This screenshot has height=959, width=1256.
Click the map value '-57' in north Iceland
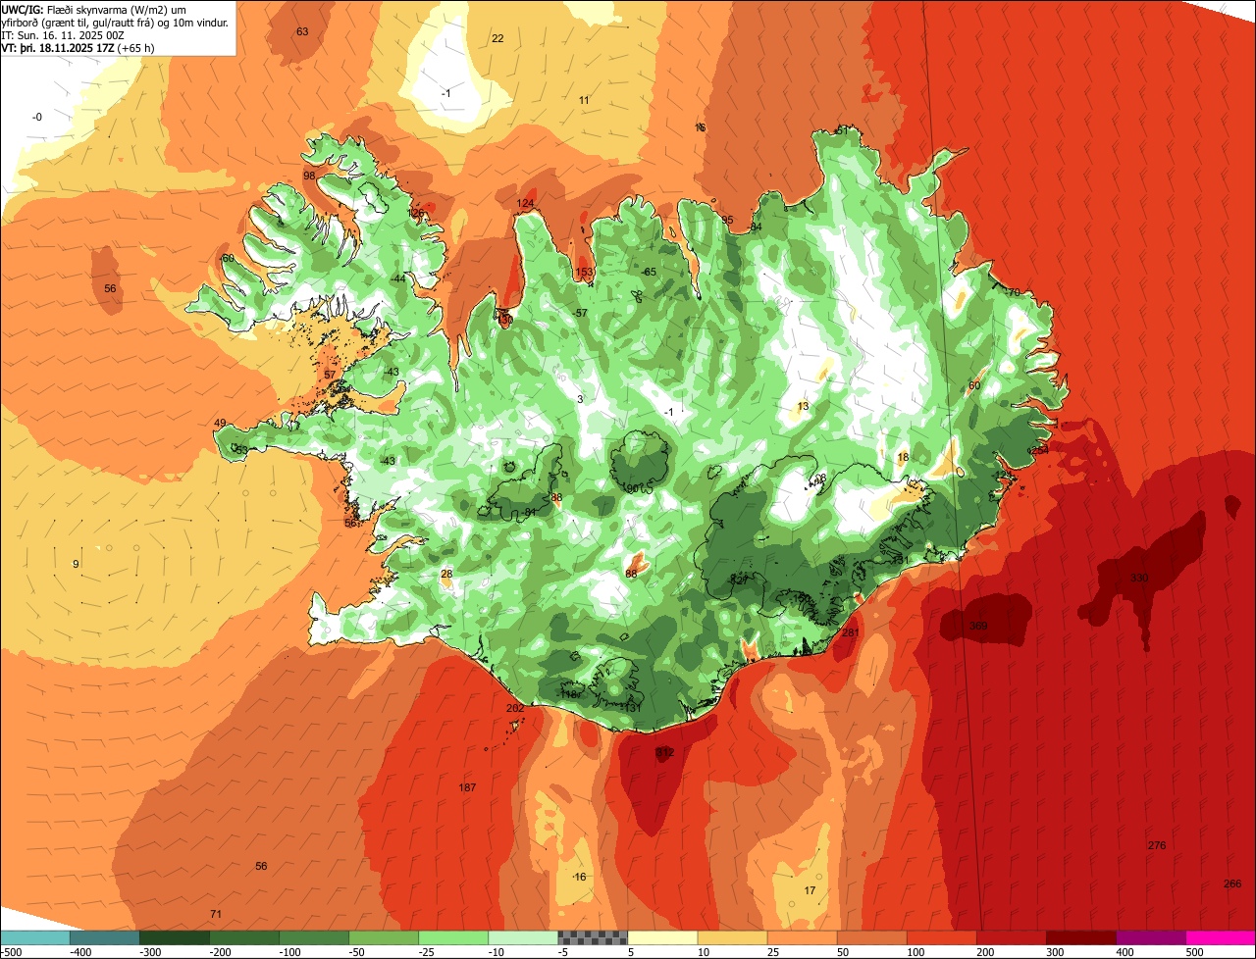(x=580, y=313)
